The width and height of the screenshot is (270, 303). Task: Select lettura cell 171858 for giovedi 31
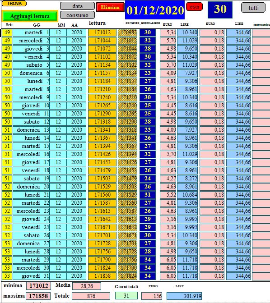click(x=102, y=276)
